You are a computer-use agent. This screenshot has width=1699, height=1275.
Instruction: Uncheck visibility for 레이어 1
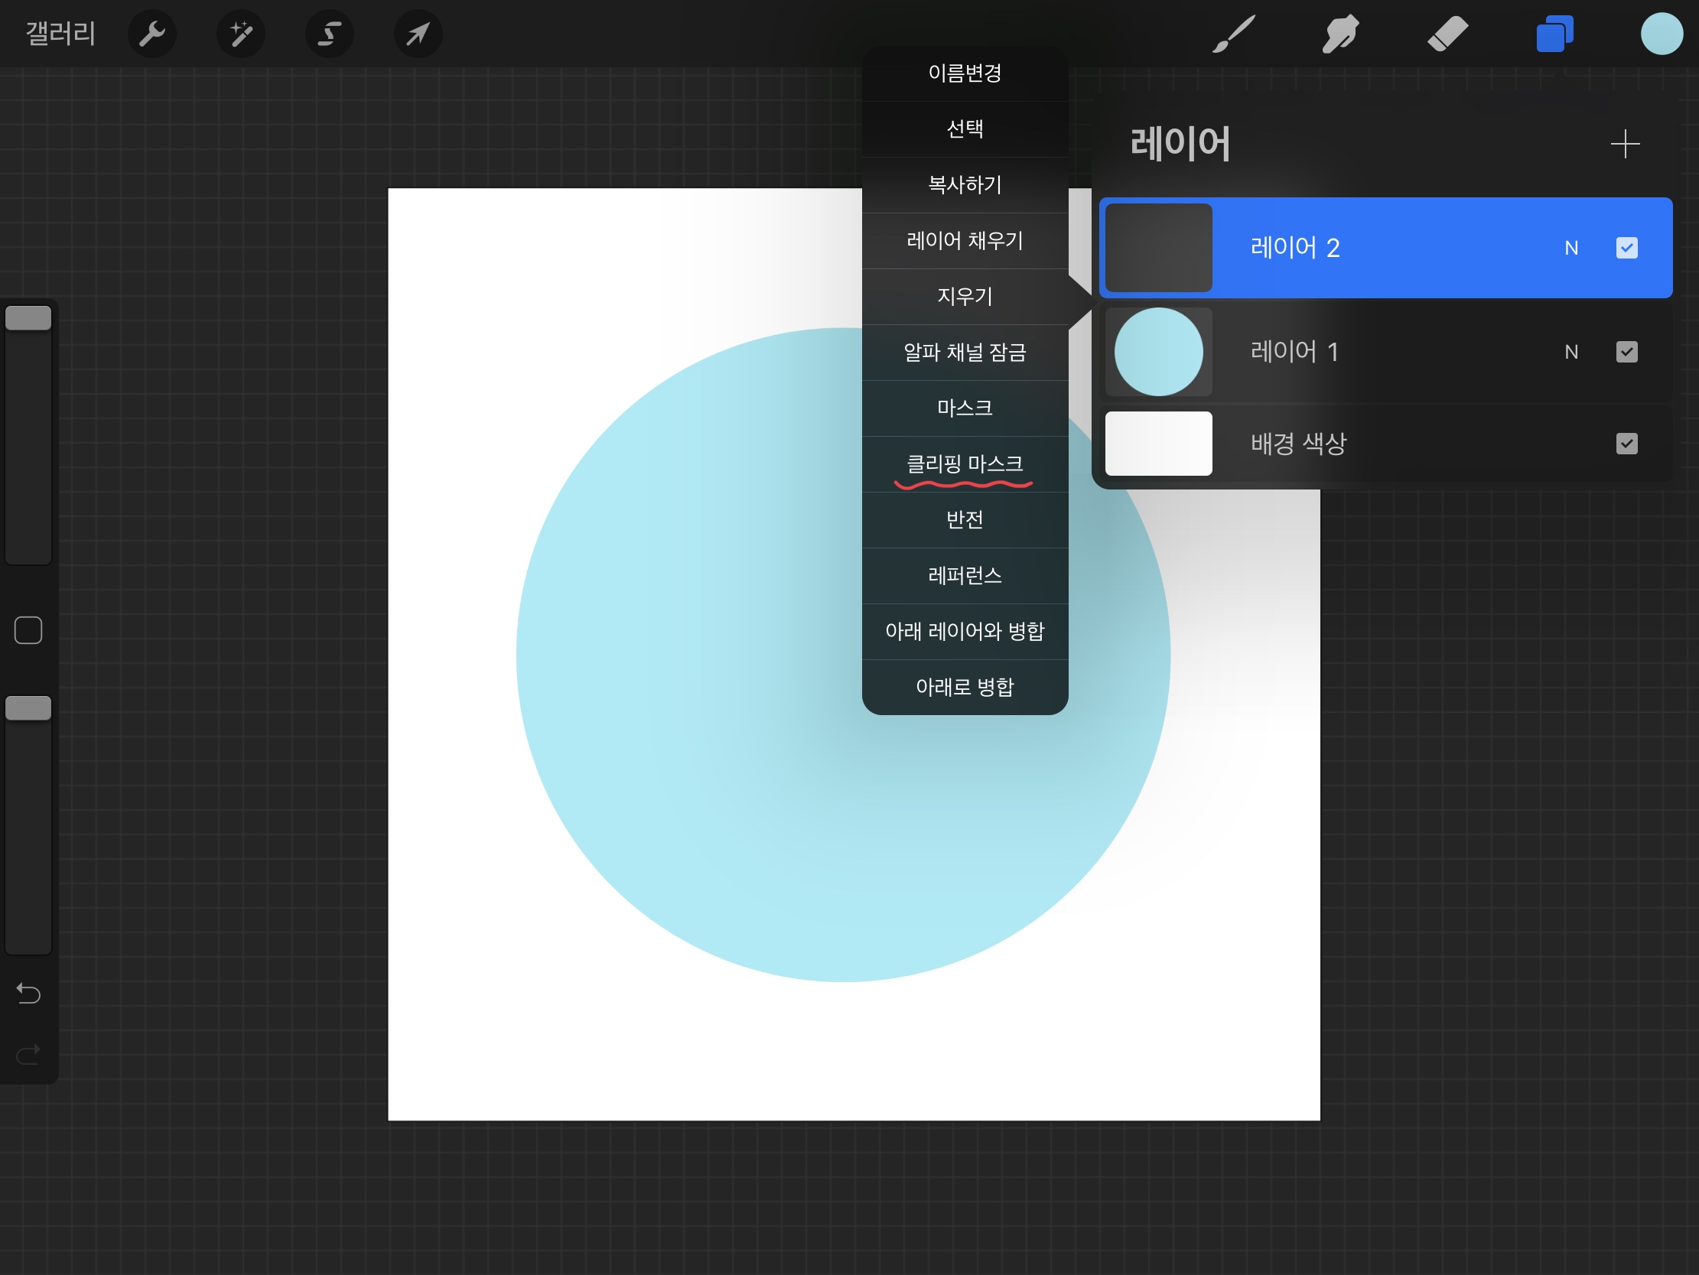1626,352
